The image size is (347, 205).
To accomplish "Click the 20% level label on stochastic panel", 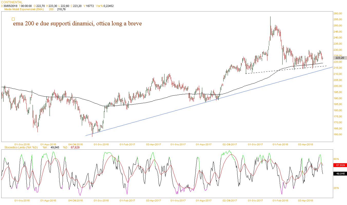I will 336,188.
